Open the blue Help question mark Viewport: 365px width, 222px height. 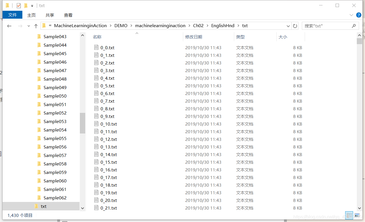358,15
